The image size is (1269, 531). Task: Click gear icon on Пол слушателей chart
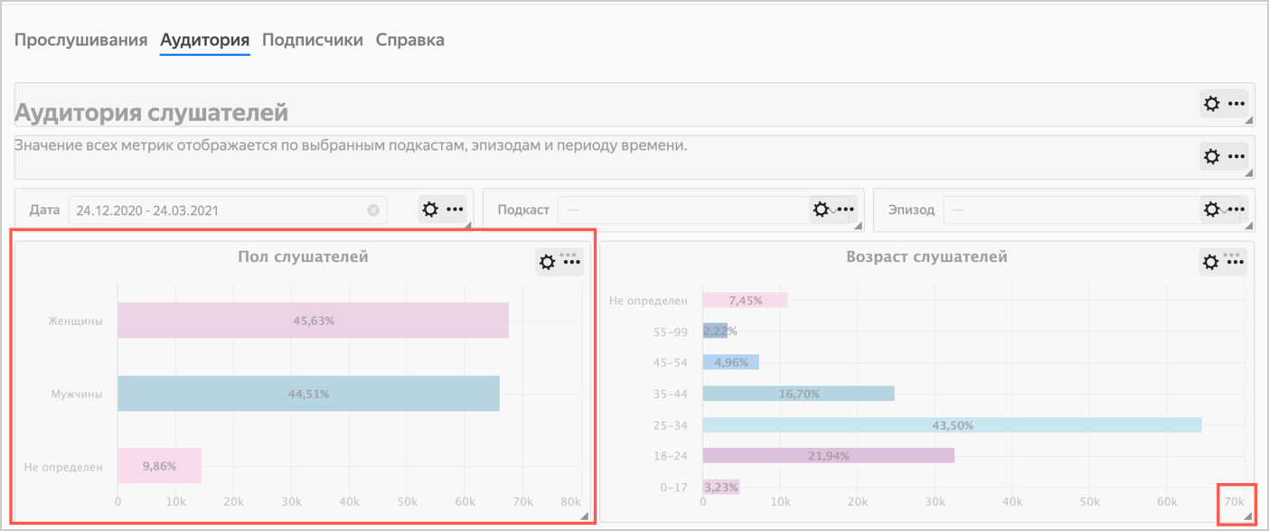tap(548, 263)
